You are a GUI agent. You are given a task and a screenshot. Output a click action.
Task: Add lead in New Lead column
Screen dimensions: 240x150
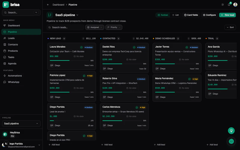tap(54, 145)
